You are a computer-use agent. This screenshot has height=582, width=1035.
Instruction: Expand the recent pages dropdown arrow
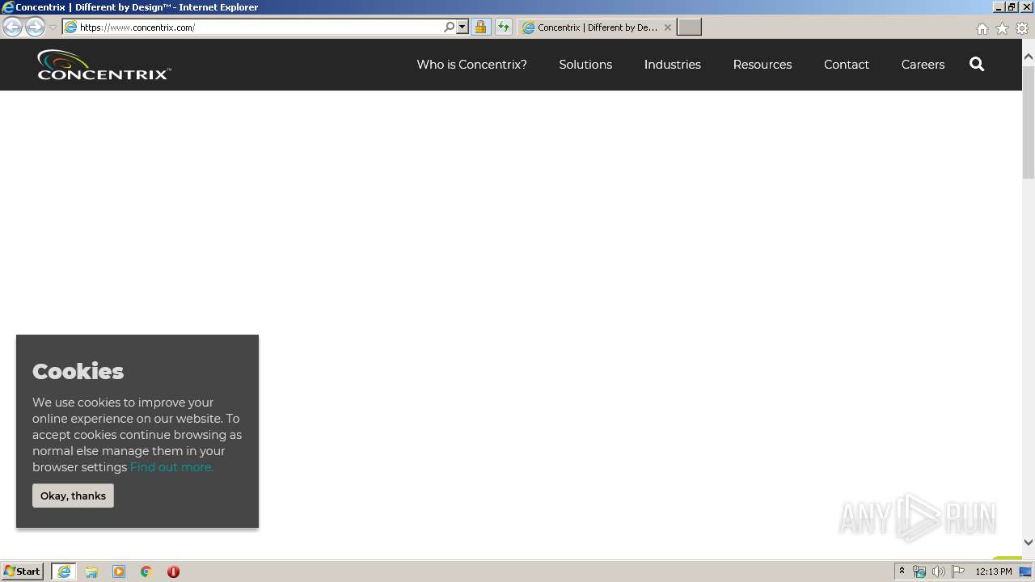pyautogui.click(x=53, y=27)
